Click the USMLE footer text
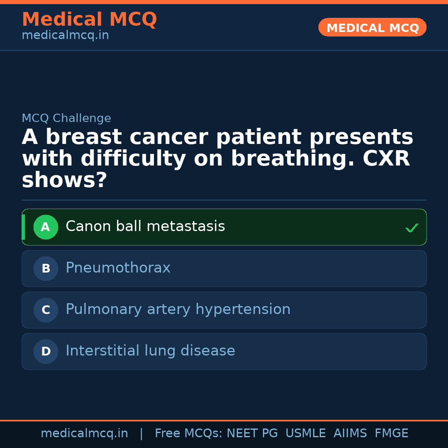The image size is (448, 448). tap(305, 433)
